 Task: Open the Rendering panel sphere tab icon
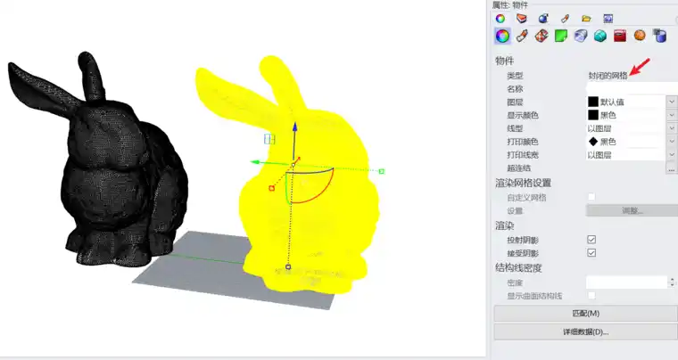[x=543, y=19]
